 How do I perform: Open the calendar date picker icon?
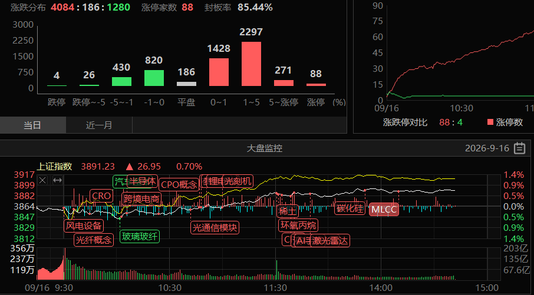click(519, 148)
